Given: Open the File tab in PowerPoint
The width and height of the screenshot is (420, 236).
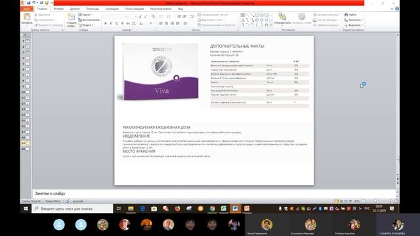Looking at the screenshot, I should 27,9.
